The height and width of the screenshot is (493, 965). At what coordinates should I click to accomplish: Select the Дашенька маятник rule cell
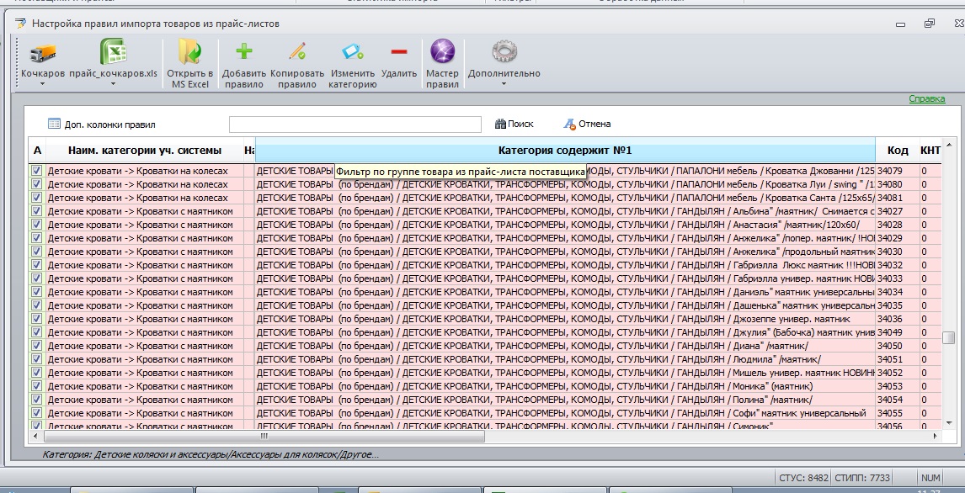click(x=565, y=305)
